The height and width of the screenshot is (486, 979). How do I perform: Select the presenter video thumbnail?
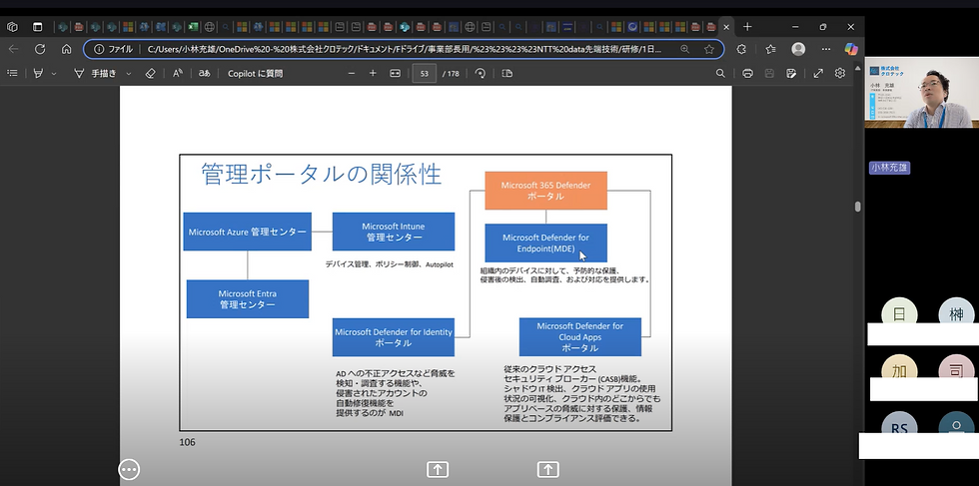tap(921, 93)
